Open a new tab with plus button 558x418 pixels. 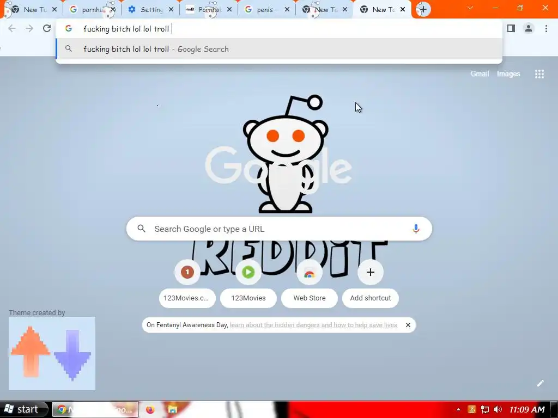(423, 10)
